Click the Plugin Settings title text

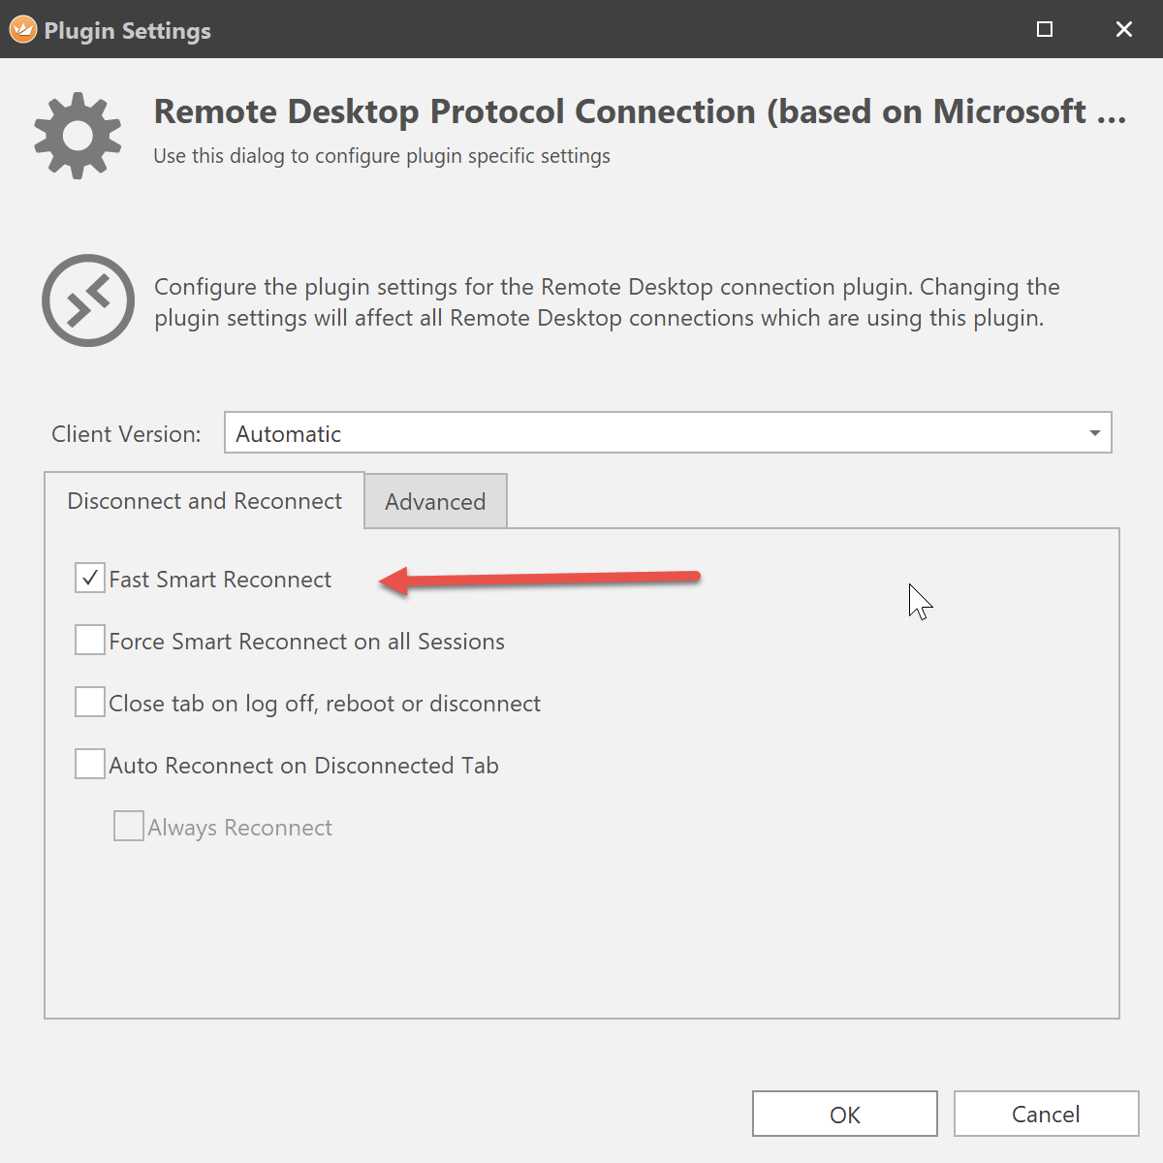127,31
